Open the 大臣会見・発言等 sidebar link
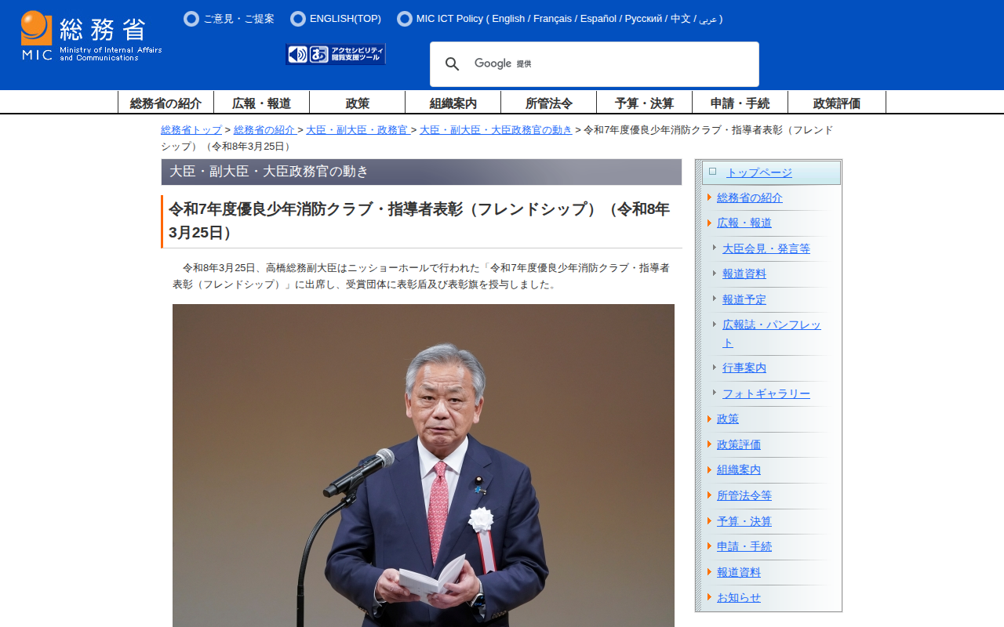This screenshot has width=1004, height=627. (x=766, y=248)
